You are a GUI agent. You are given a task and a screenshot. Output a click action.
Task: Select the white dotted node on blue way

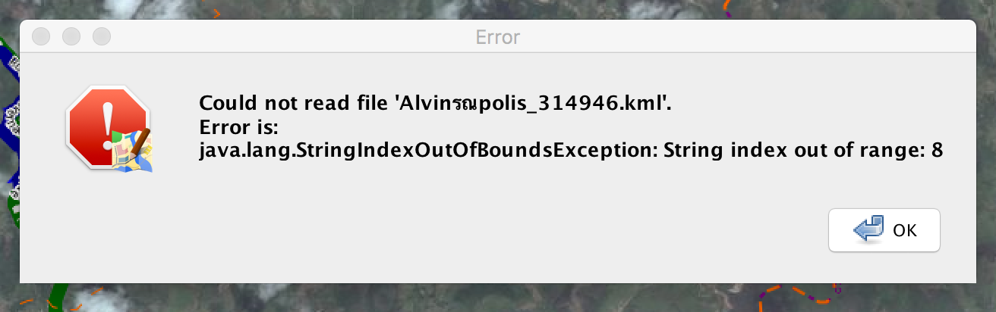(x=11, y=119)
